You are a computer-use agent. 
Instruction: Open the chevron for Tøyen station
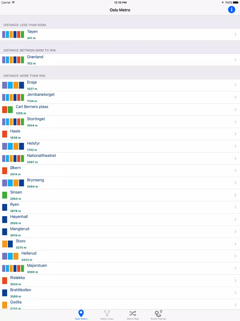click(x=235, y=34)
